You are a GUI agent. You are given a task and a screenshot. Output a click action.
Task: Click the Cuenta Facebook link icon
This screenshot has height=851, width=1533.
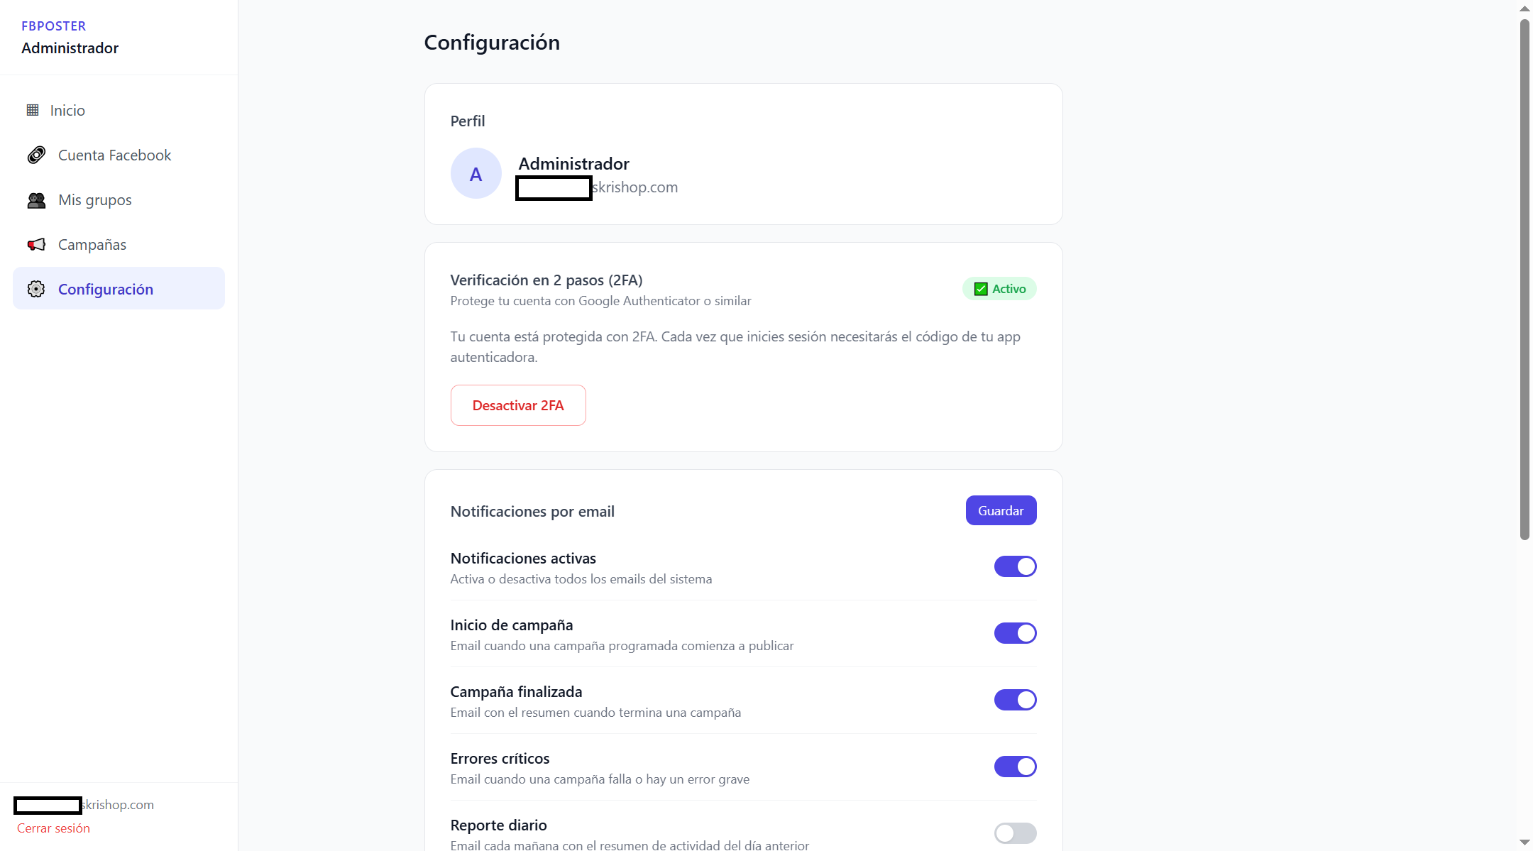[x=36, y=155]
